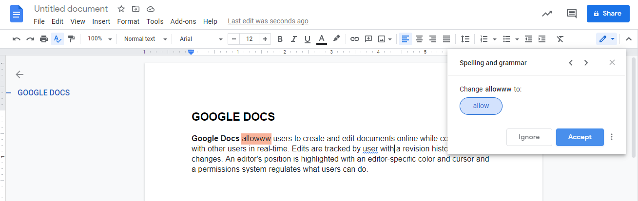Open the Format menu
The height and width of the screenshot is (201, 638).
pos(128,21)
